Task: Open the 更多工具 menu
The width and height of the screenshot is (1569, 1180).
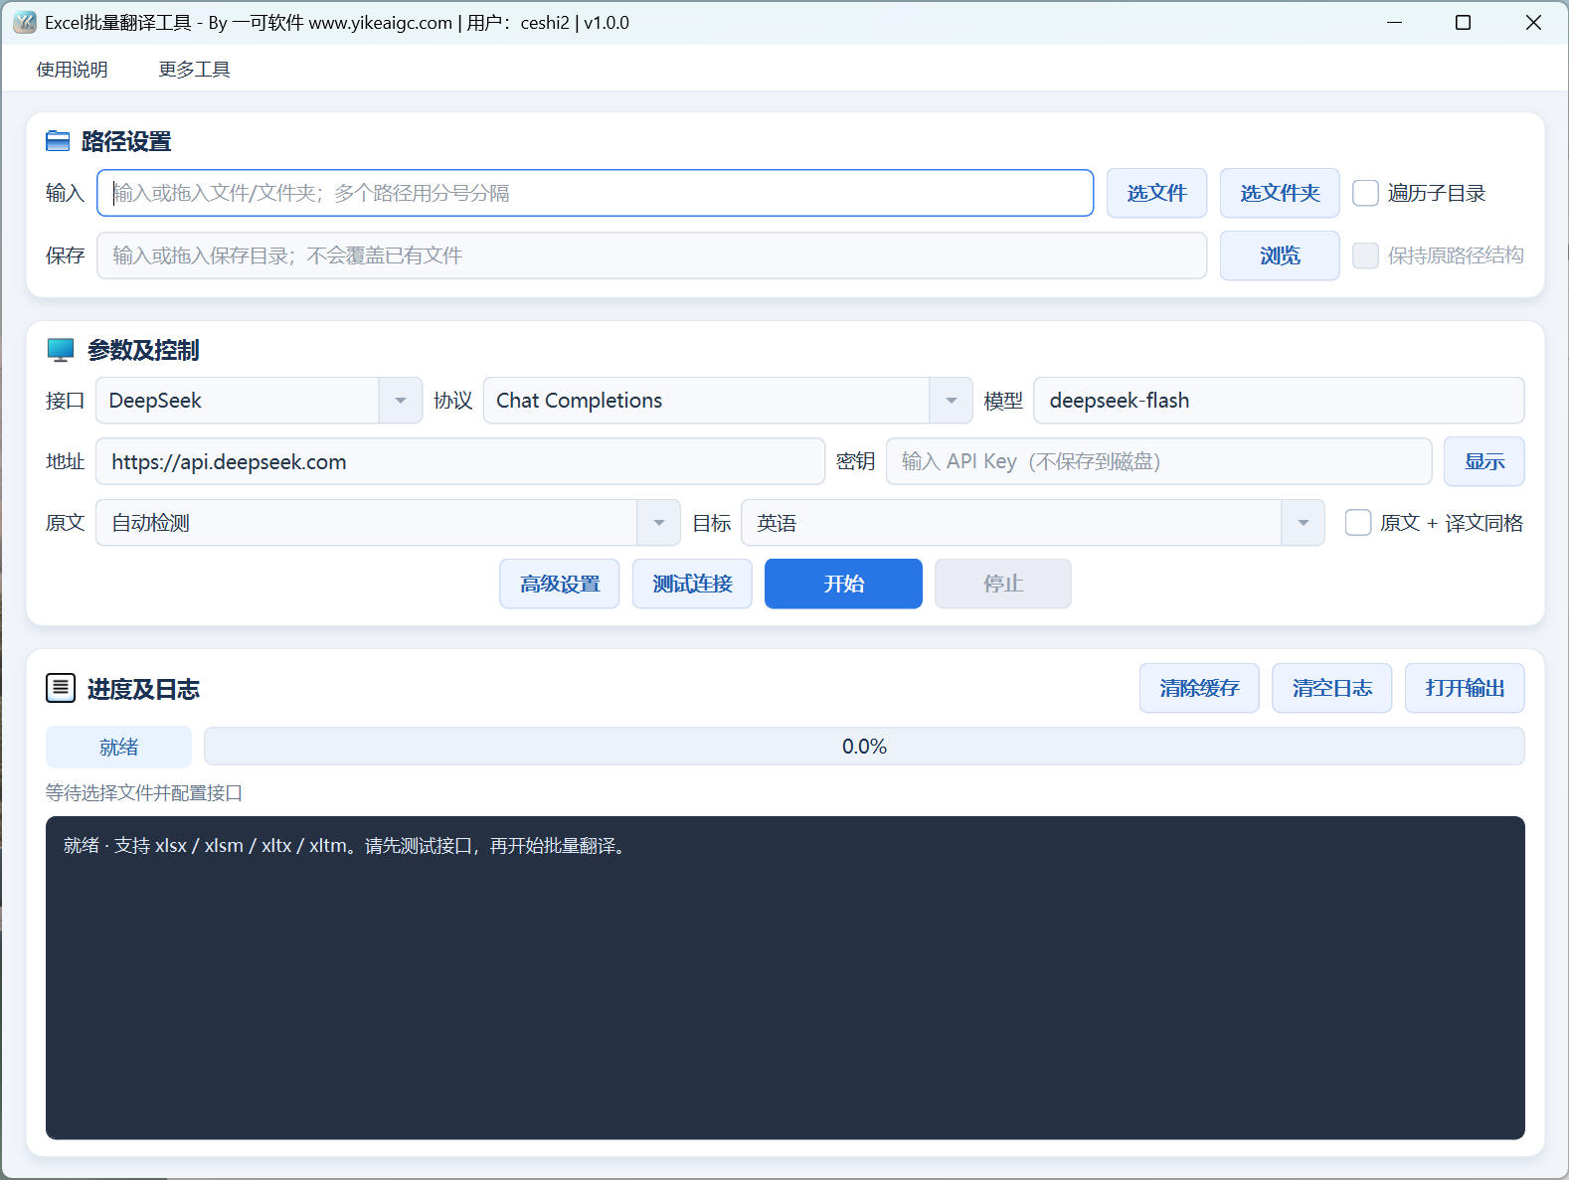Action: [194, 70]
